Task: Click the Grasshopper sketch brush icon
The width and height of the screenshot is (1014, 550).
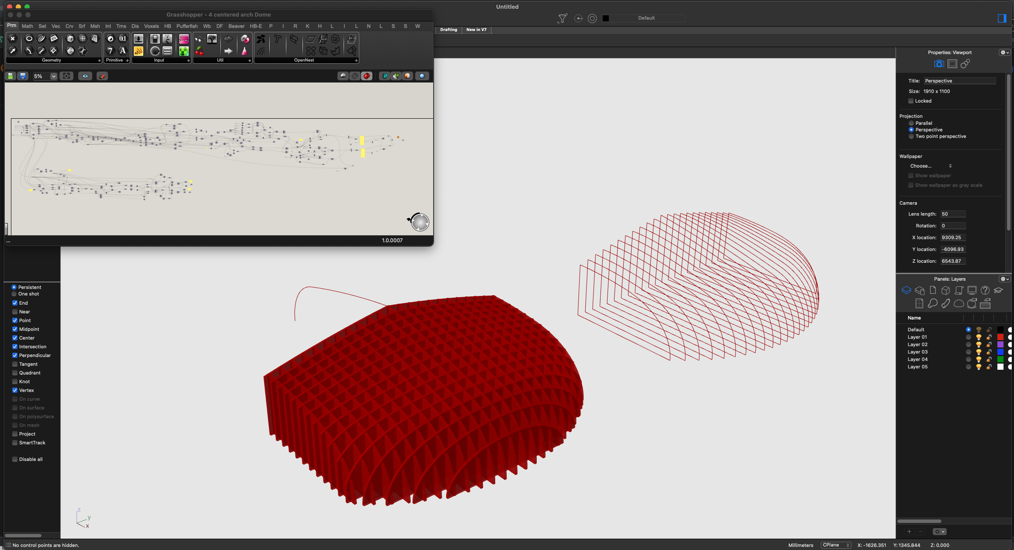Action: 102,76
